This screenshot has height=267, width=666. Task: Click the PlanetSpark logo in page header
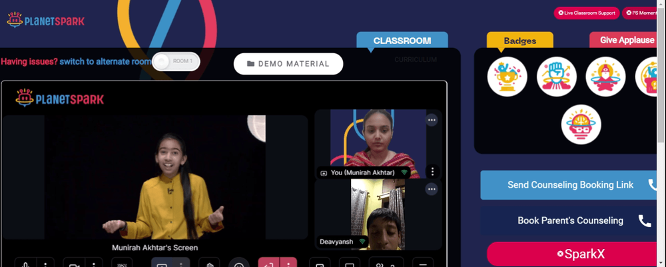click(45, 20)
